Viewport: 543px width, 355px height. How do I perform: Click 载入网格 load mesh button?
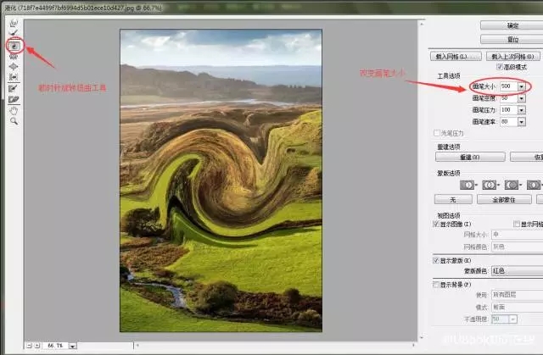[456, 57]
